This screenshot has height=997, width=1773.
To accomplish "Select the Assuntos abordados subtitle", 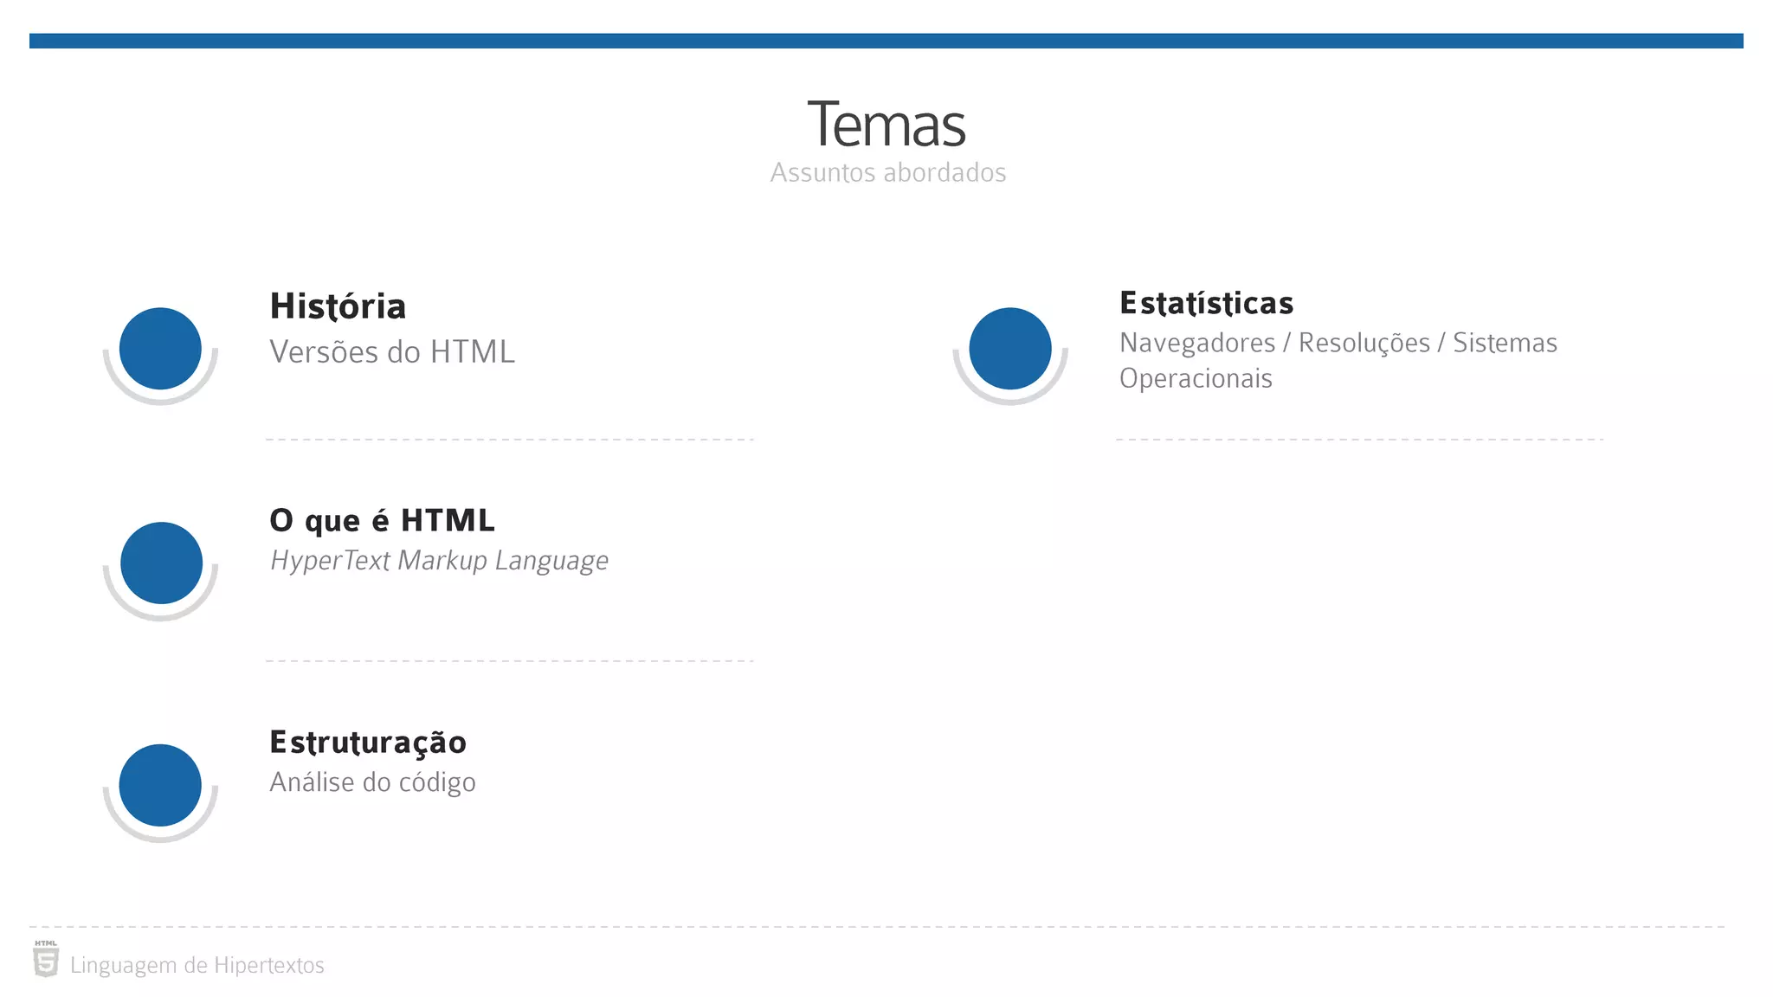I will (x=888, y=173).
